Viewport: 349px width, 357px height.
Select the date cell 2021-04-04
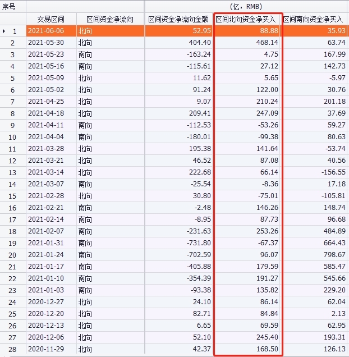click(x=51, y=137)
